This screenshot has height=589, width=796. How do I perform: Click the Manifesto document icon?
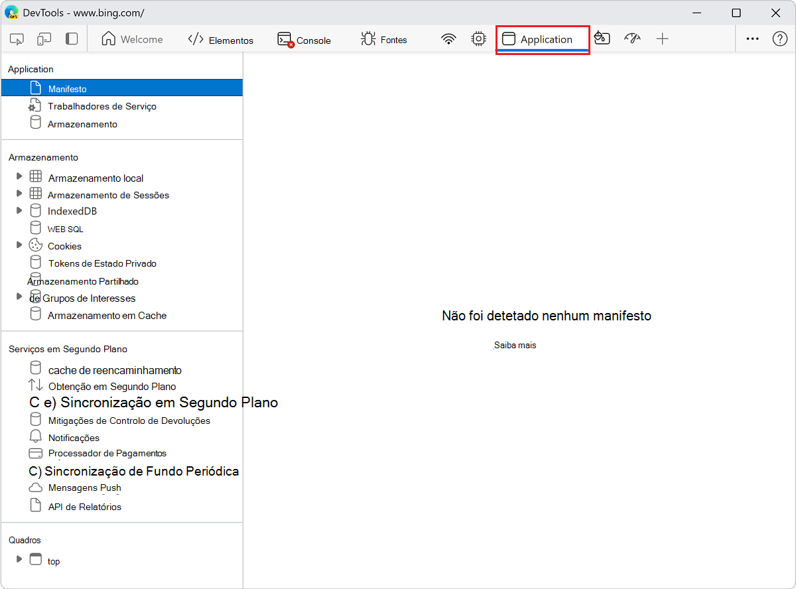pyautogui.click(x=36, y=87)
